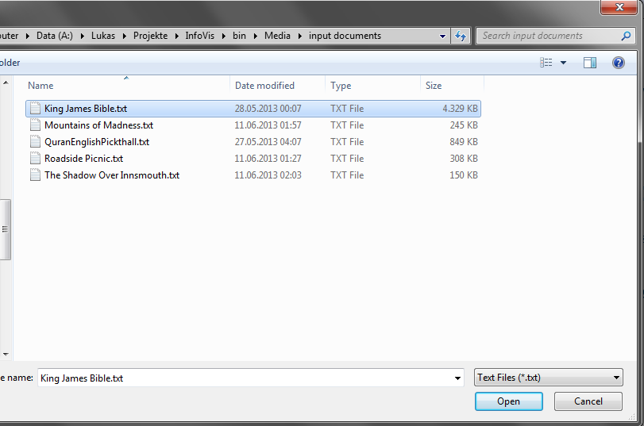Expand the address bar history dropdown
Image resolution: width=644 pixels, height=426 pixels.
point(442,36)
